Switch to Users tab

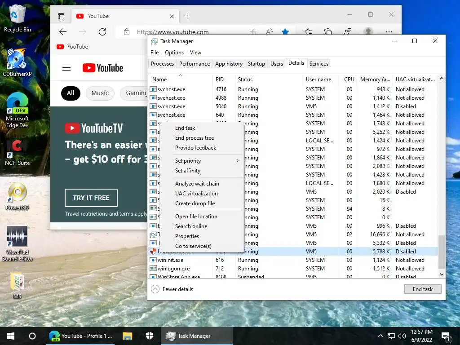(277, 64)
